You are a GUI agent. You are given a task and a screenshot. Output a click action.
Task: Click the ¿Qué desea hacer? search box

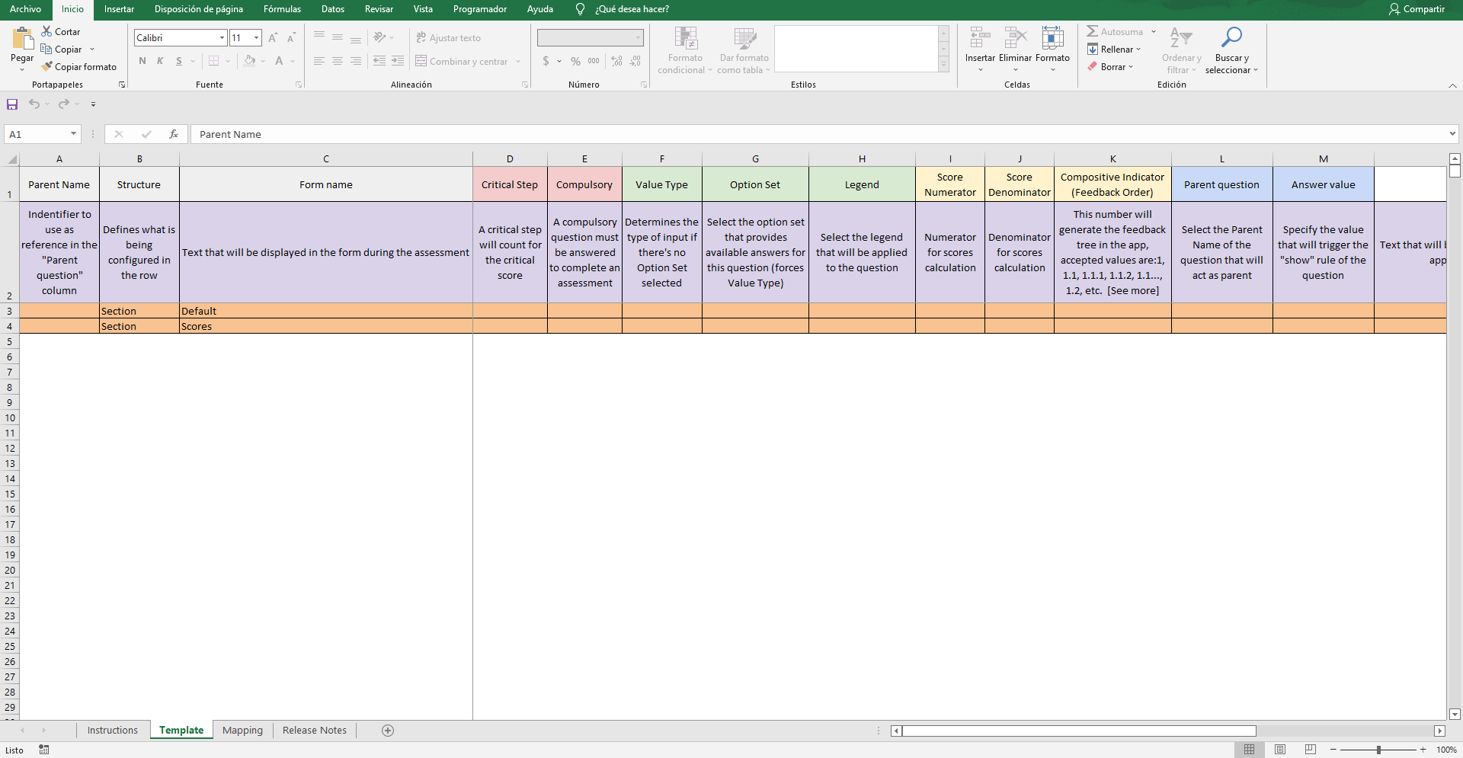coord(632,9)
